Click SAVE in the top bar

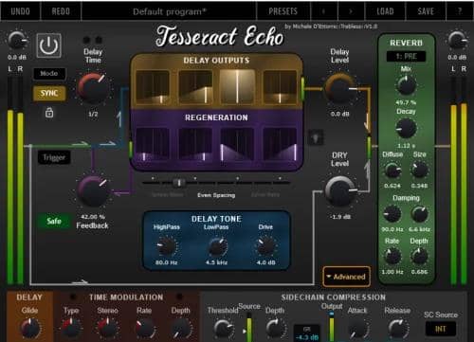click(426, 11)
